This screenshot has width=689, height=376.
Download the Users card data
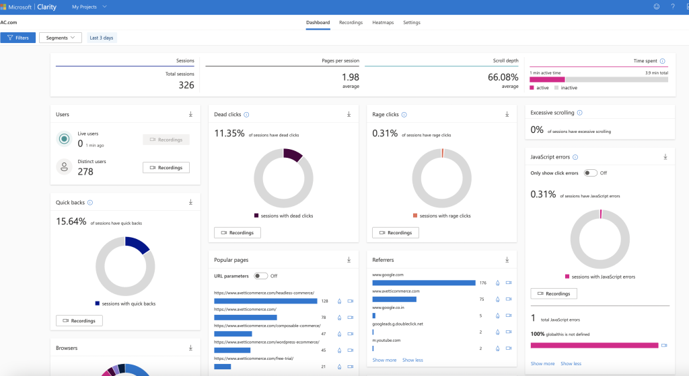point(190,114)
